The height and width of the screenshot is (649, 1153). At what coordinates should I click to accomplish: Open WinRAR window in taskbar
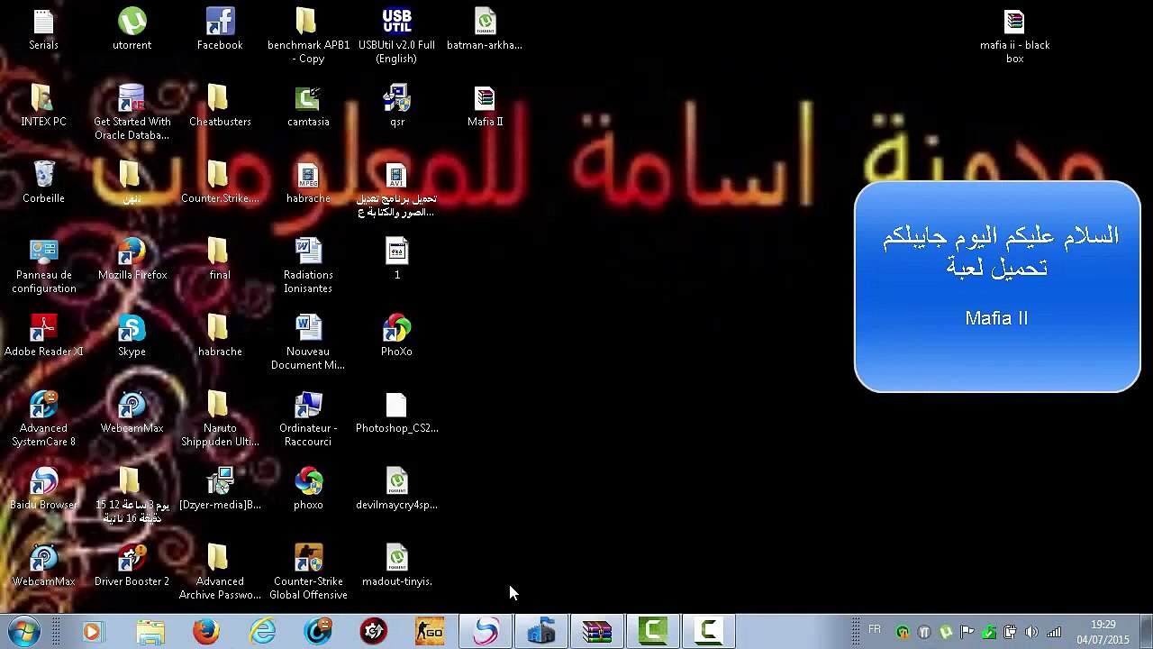coord(597,632)
